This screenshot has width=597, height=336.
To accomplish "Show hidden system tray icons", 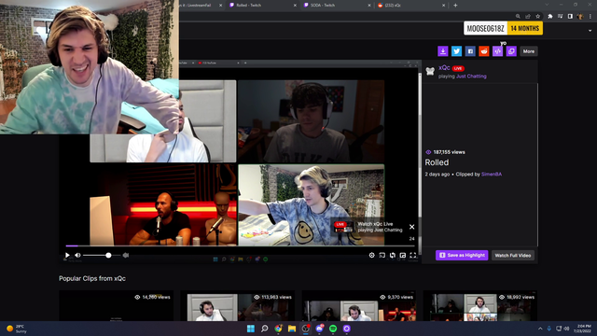I will (540, 329).
